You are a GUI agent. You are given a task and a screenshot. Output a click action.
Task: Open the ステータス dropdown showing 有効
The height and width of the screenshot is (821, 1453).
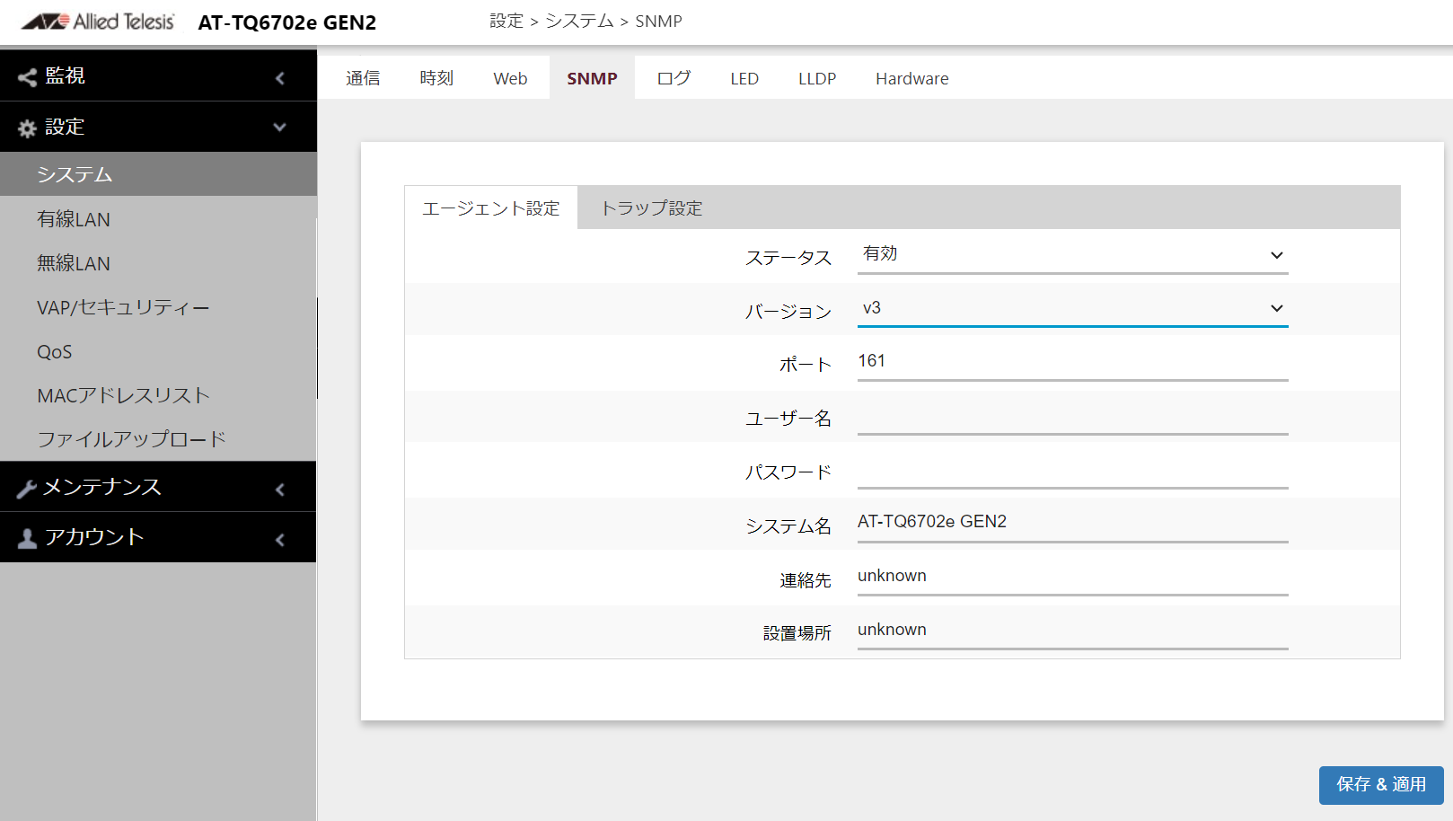(1072, 255)
